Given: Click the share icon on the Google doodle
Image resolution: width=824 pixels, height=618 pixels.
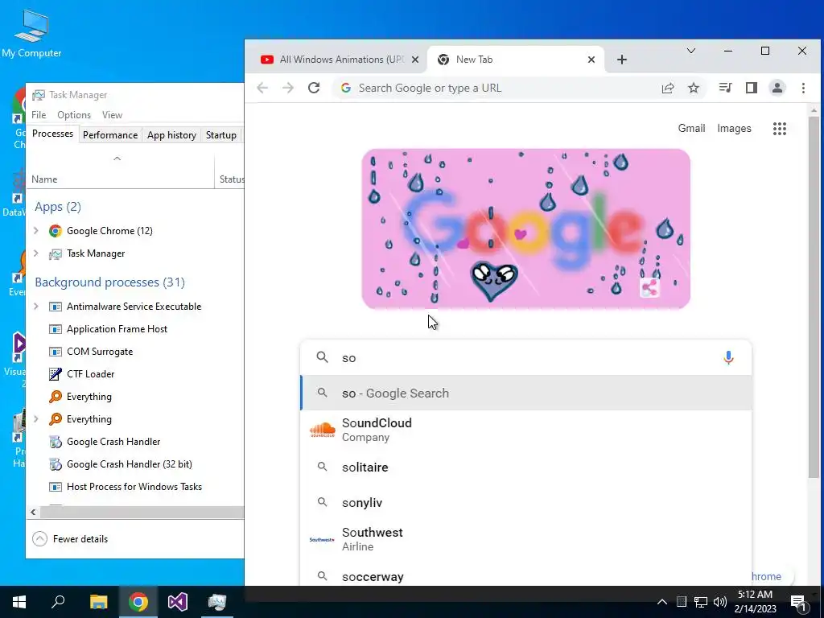Looking at the screenshot, I should click(650, 287).
